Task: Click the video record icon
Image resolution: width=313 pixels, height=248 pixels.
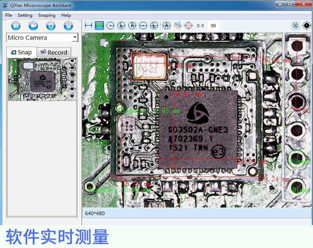Action: [x=33, y=26]
